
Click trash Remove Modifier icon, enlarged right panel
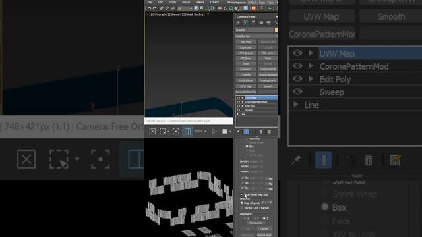pyautogui.click(x=369, y=160)
